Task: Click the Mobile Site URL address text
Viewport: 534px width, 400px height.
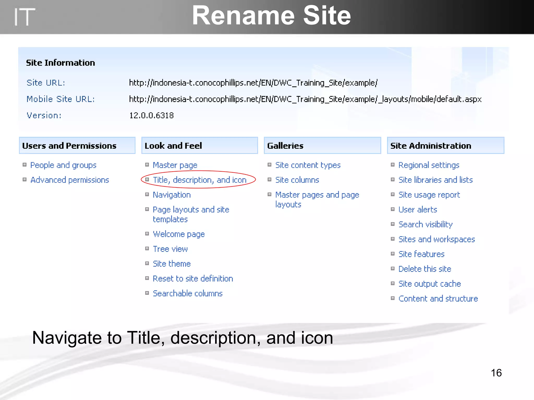Action: click(305, 99)
